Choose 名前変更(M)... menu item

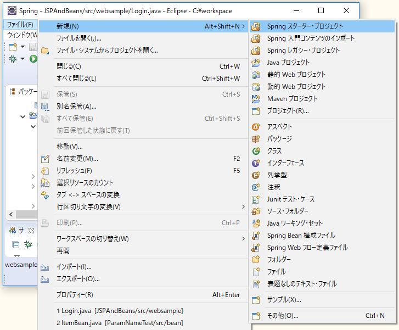(143, 159)
